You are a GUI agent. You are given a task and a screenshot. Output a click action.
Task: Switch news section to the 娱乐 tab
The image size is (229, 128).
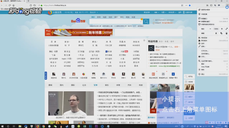pos(107,85)
